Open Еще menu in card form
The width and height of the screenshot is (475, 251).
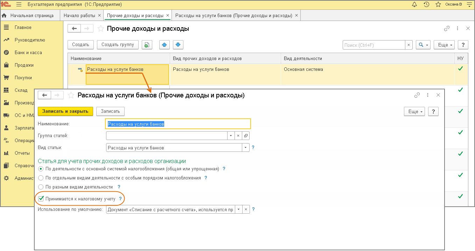click(414, 111)
